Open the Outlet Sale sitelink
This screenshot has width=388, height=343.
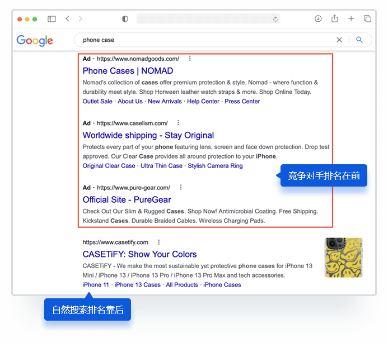(x=97, y=101)
